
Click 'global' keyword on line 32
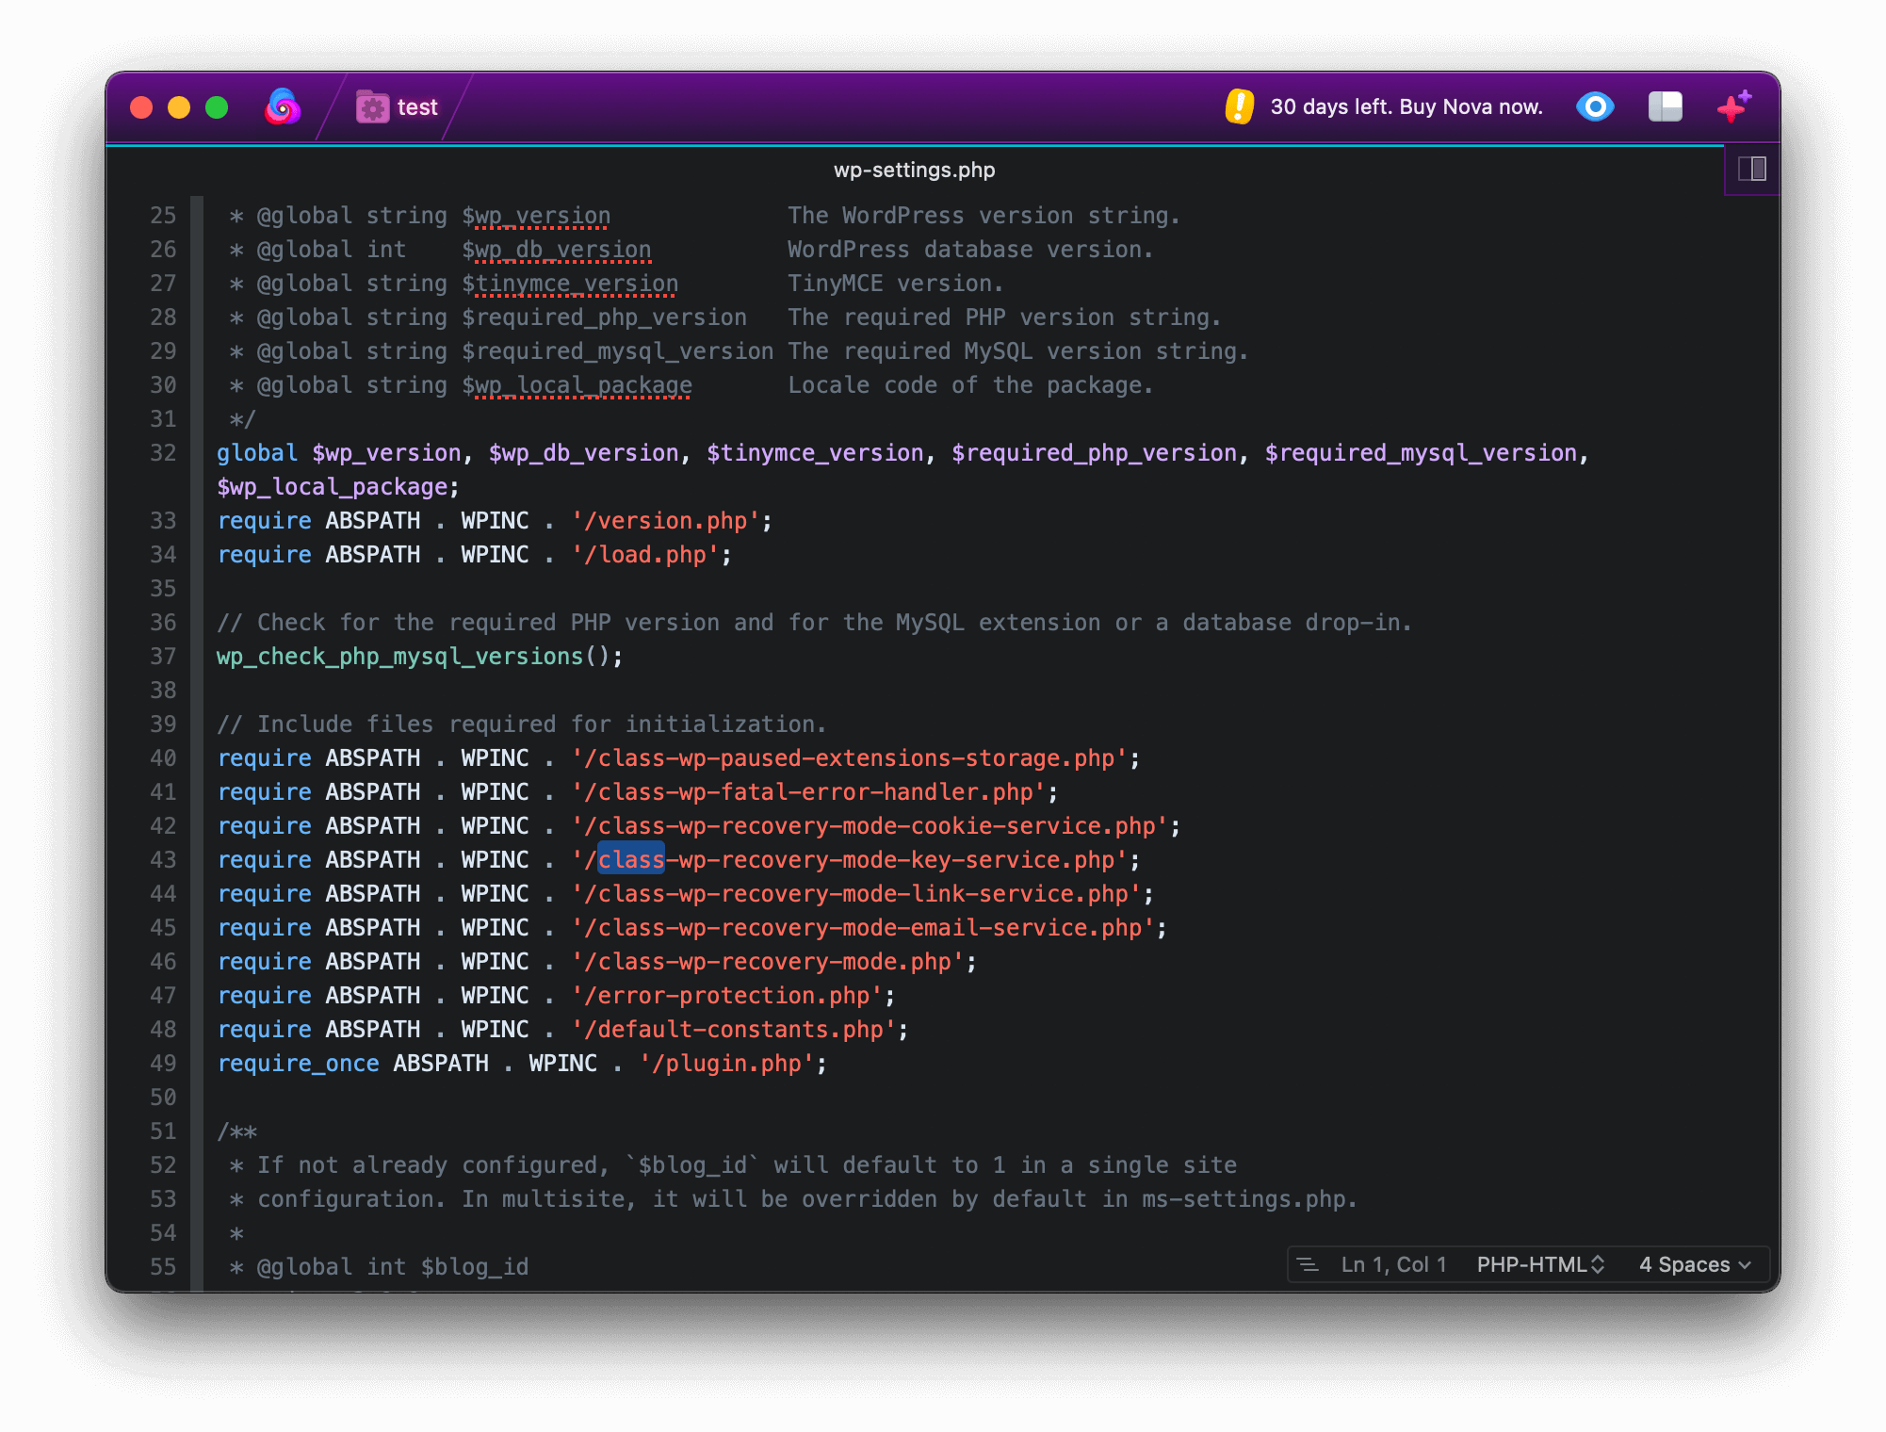257,453
